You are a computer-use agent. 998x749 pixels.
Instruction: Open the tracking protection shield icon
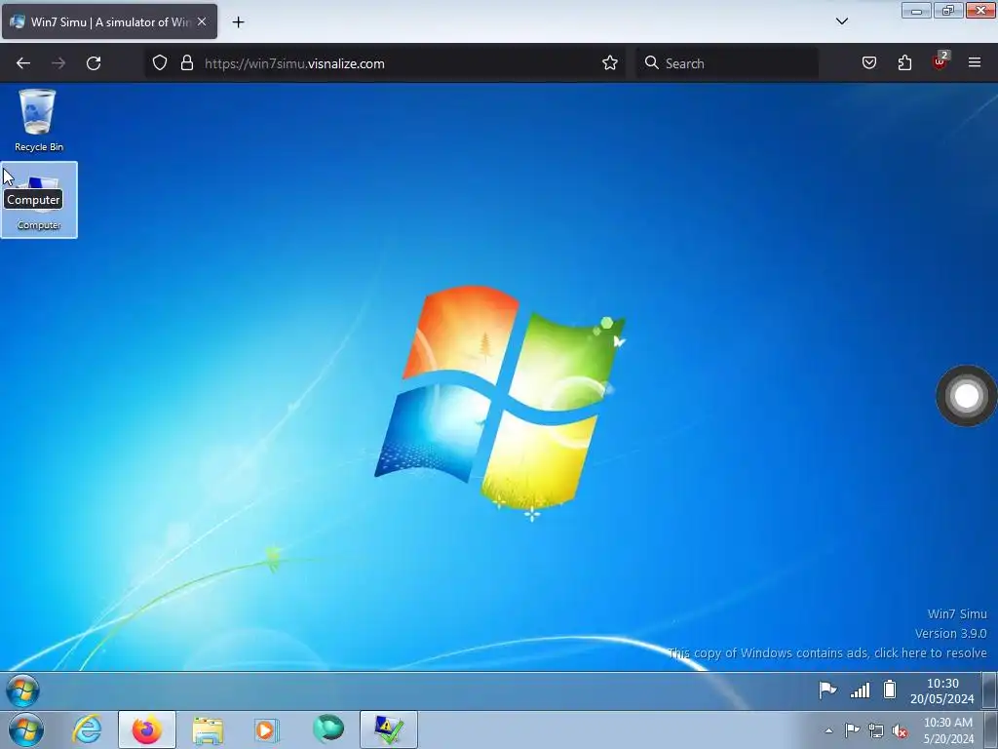tap(160, 63)
